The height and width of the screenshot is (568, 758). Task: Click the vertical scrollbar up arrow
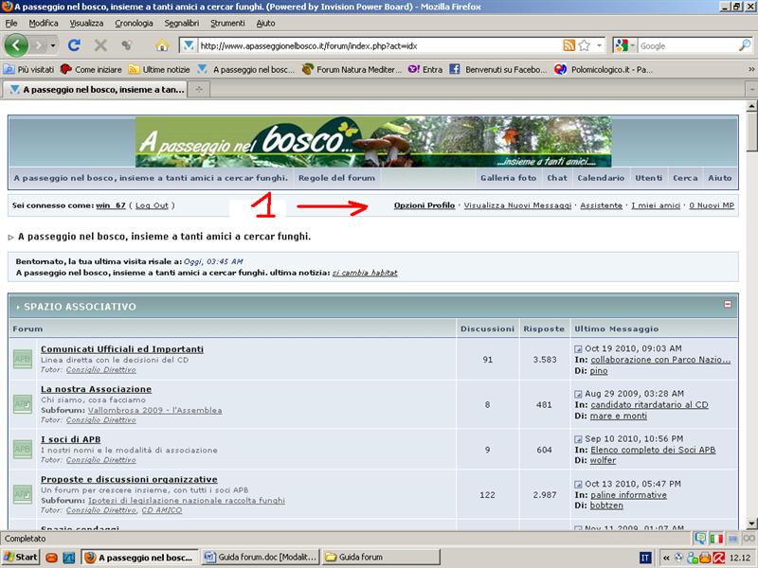click(x=751, y=106)
